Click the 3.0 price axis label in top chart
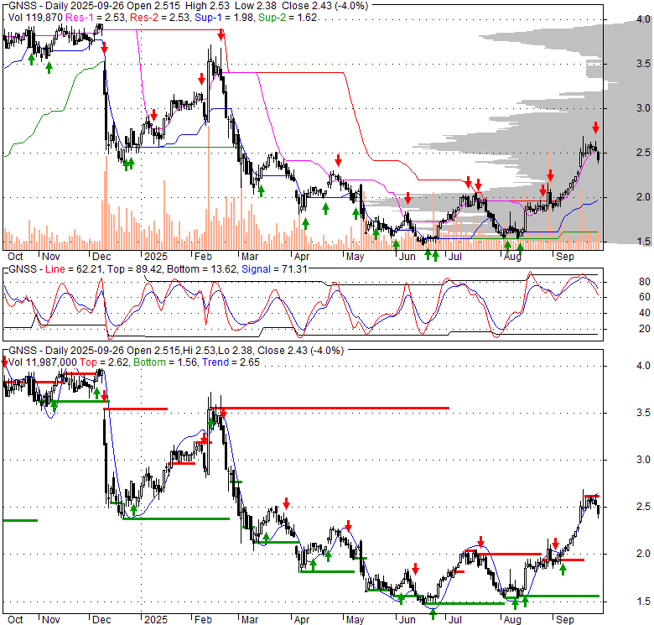Screen dimensions: 654x625 643,108
